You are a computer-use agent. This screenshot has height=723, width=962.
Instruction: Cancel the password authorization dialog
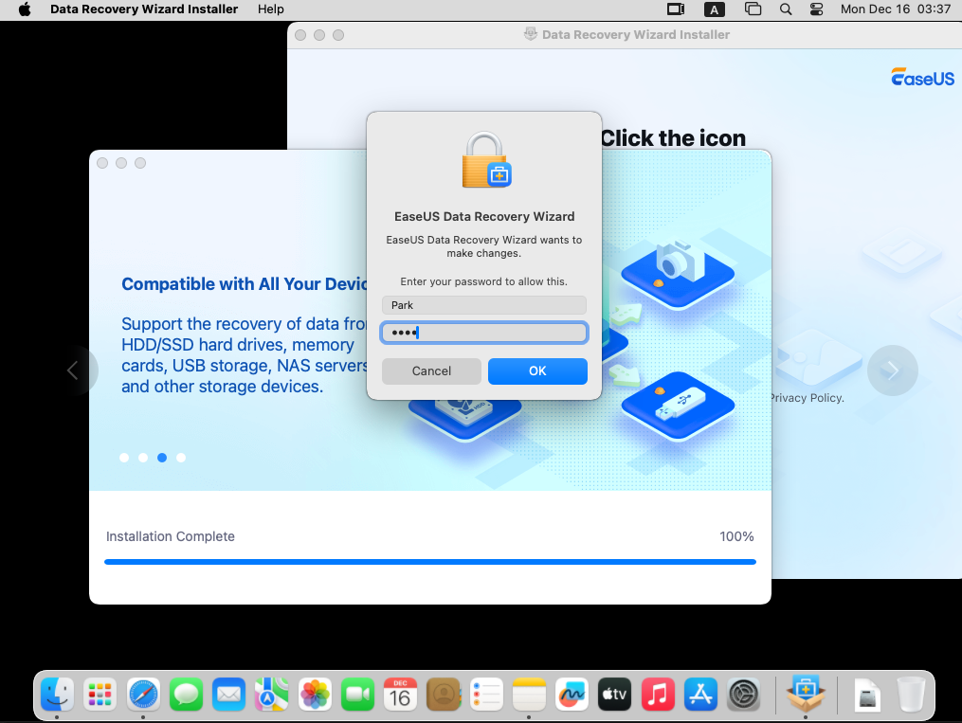tap(431, 371)
